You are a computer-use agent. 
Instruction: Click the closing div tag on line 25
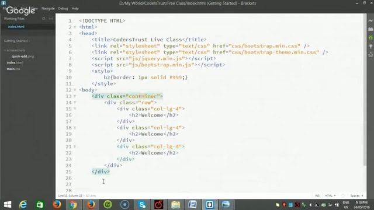(101, 171)
